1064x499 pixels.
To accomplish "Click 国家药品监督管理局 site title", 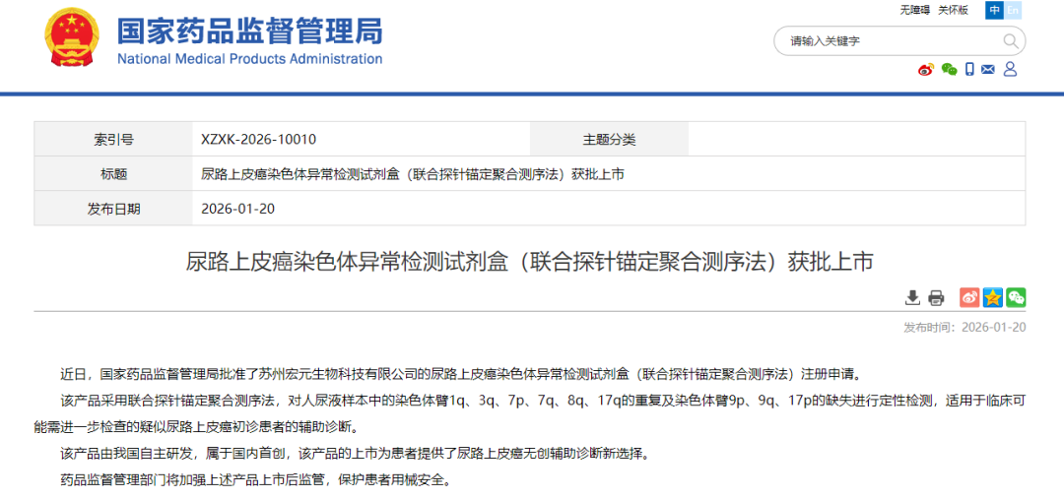I will tap(249, 31).
